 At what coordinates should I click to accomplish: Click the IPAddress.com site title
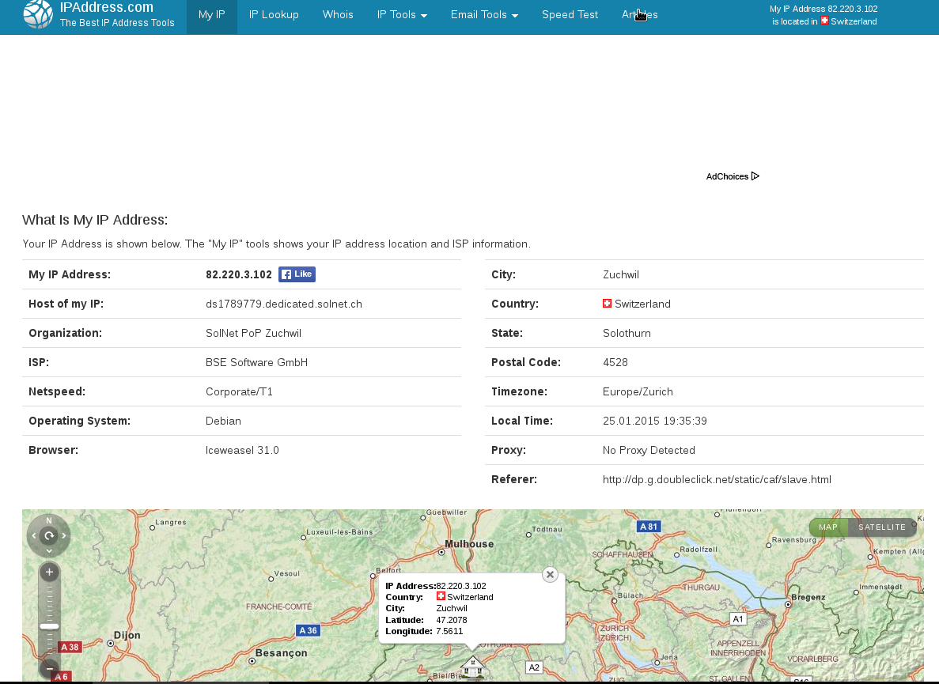pos(107,8)
